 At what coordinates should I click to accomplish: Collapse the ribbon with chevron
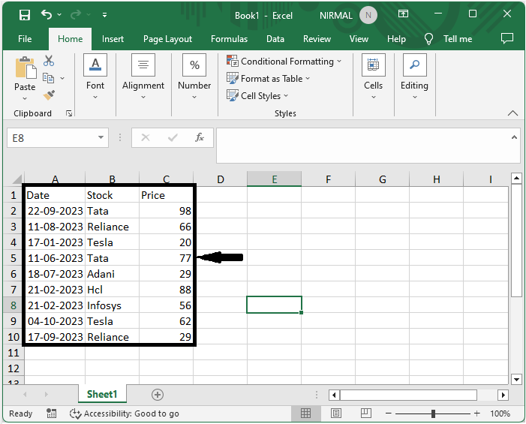[x=512, y=113]
